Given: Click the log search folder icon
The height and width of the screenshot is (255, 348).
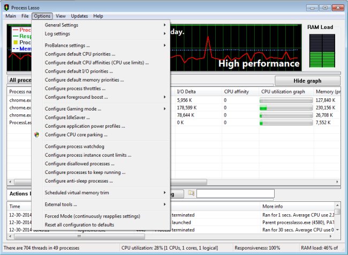Looking at the screenshot, I should pos(191,193).
